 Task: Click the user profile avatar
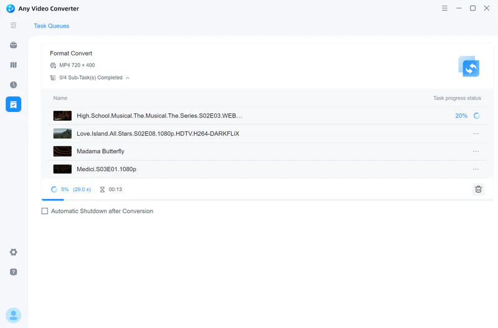pyautogui.click(x=14, y=315)
